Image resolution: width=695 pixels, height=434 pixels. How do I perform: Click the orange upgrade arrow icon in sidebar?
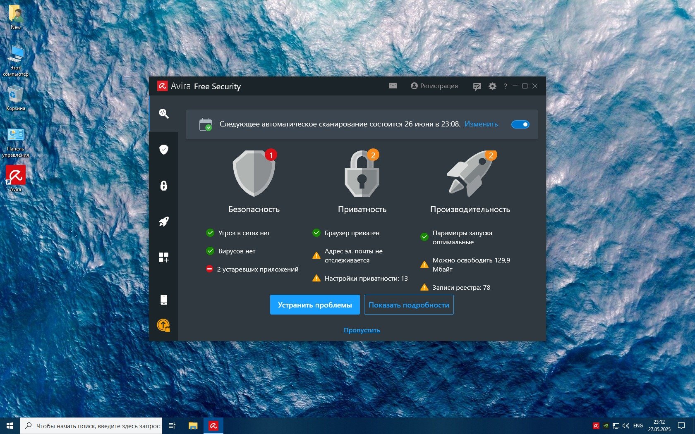[x=163, y=325]
